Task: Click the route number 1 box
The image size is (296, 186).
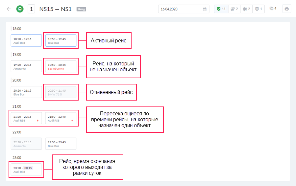Action: pos(31,9)
